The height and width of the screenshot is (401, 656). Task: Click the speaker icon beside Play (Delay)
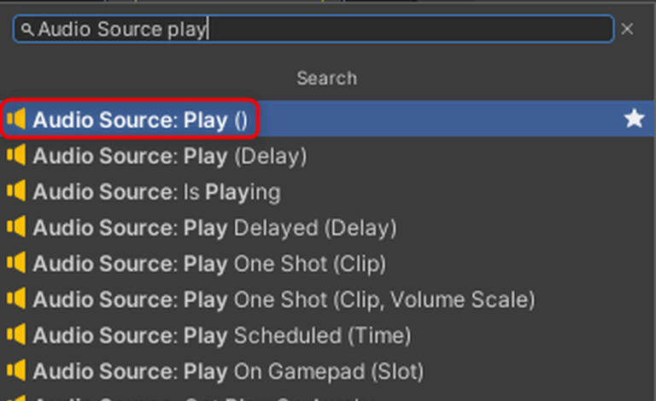pos(16,155)
